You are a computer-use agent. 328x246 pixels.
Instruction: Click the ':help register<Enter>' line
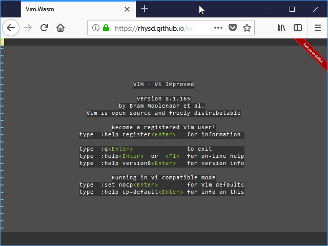[162, 134]
